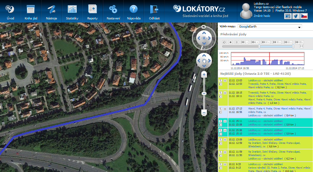
Task: Open the Statistiky charts page
Action: (x=72, y=12)
